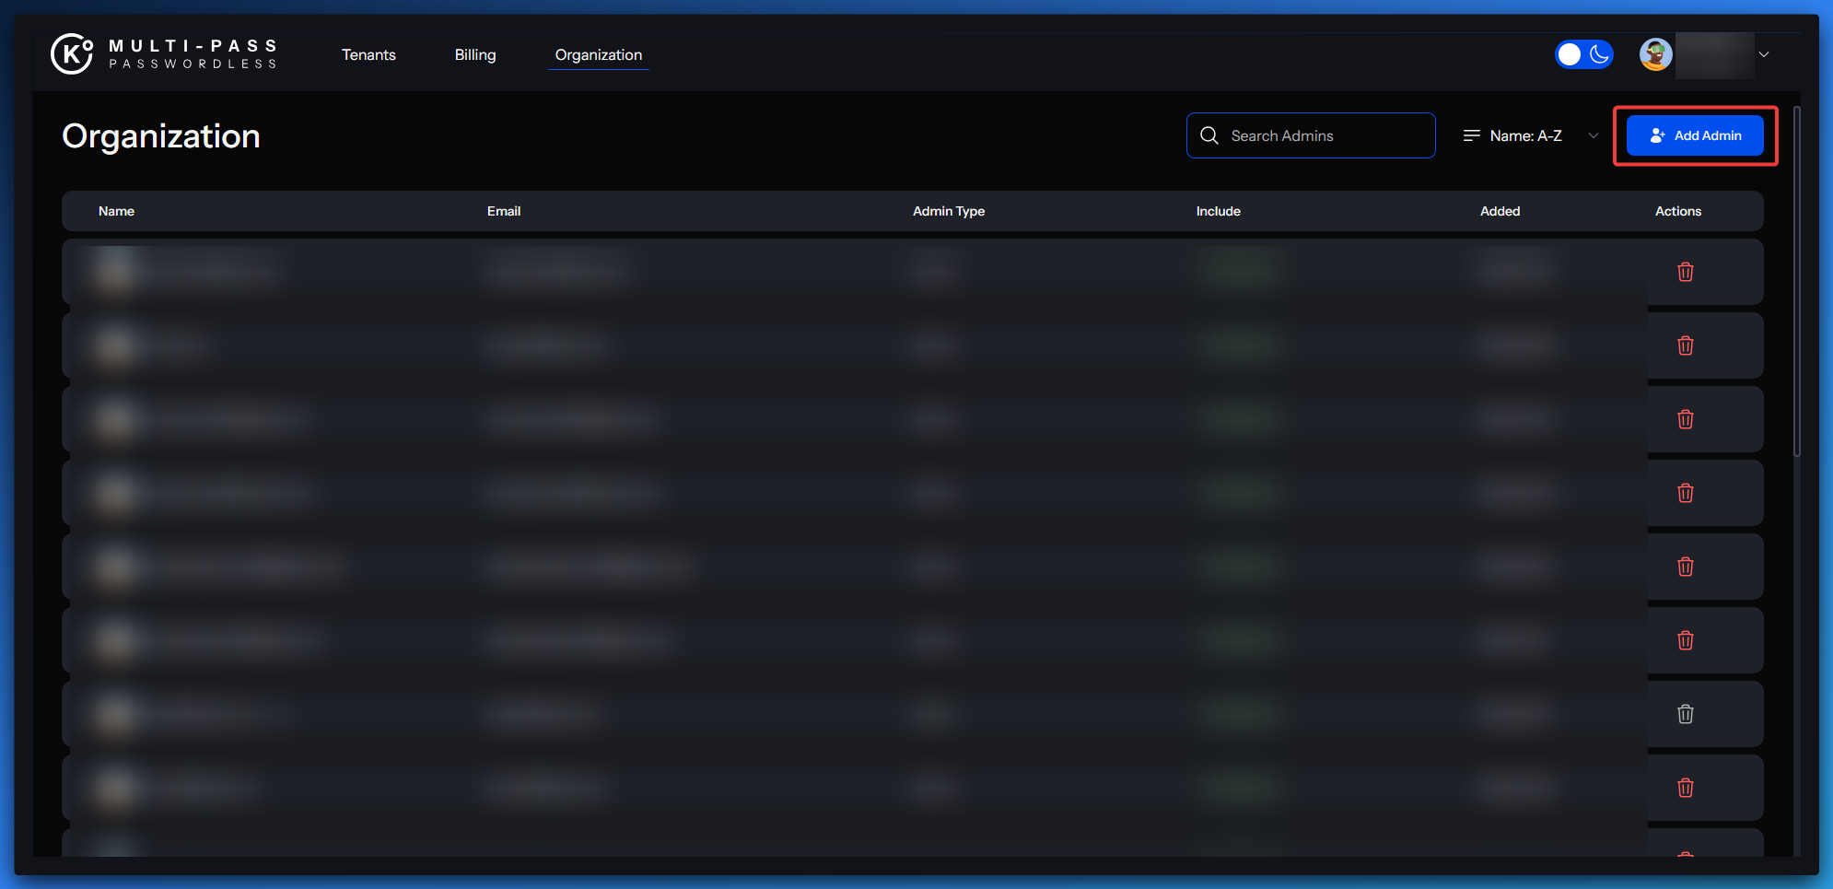The image size is (1833, 889).
Task: Delete the first admin row
Action: coord(1685,272)
